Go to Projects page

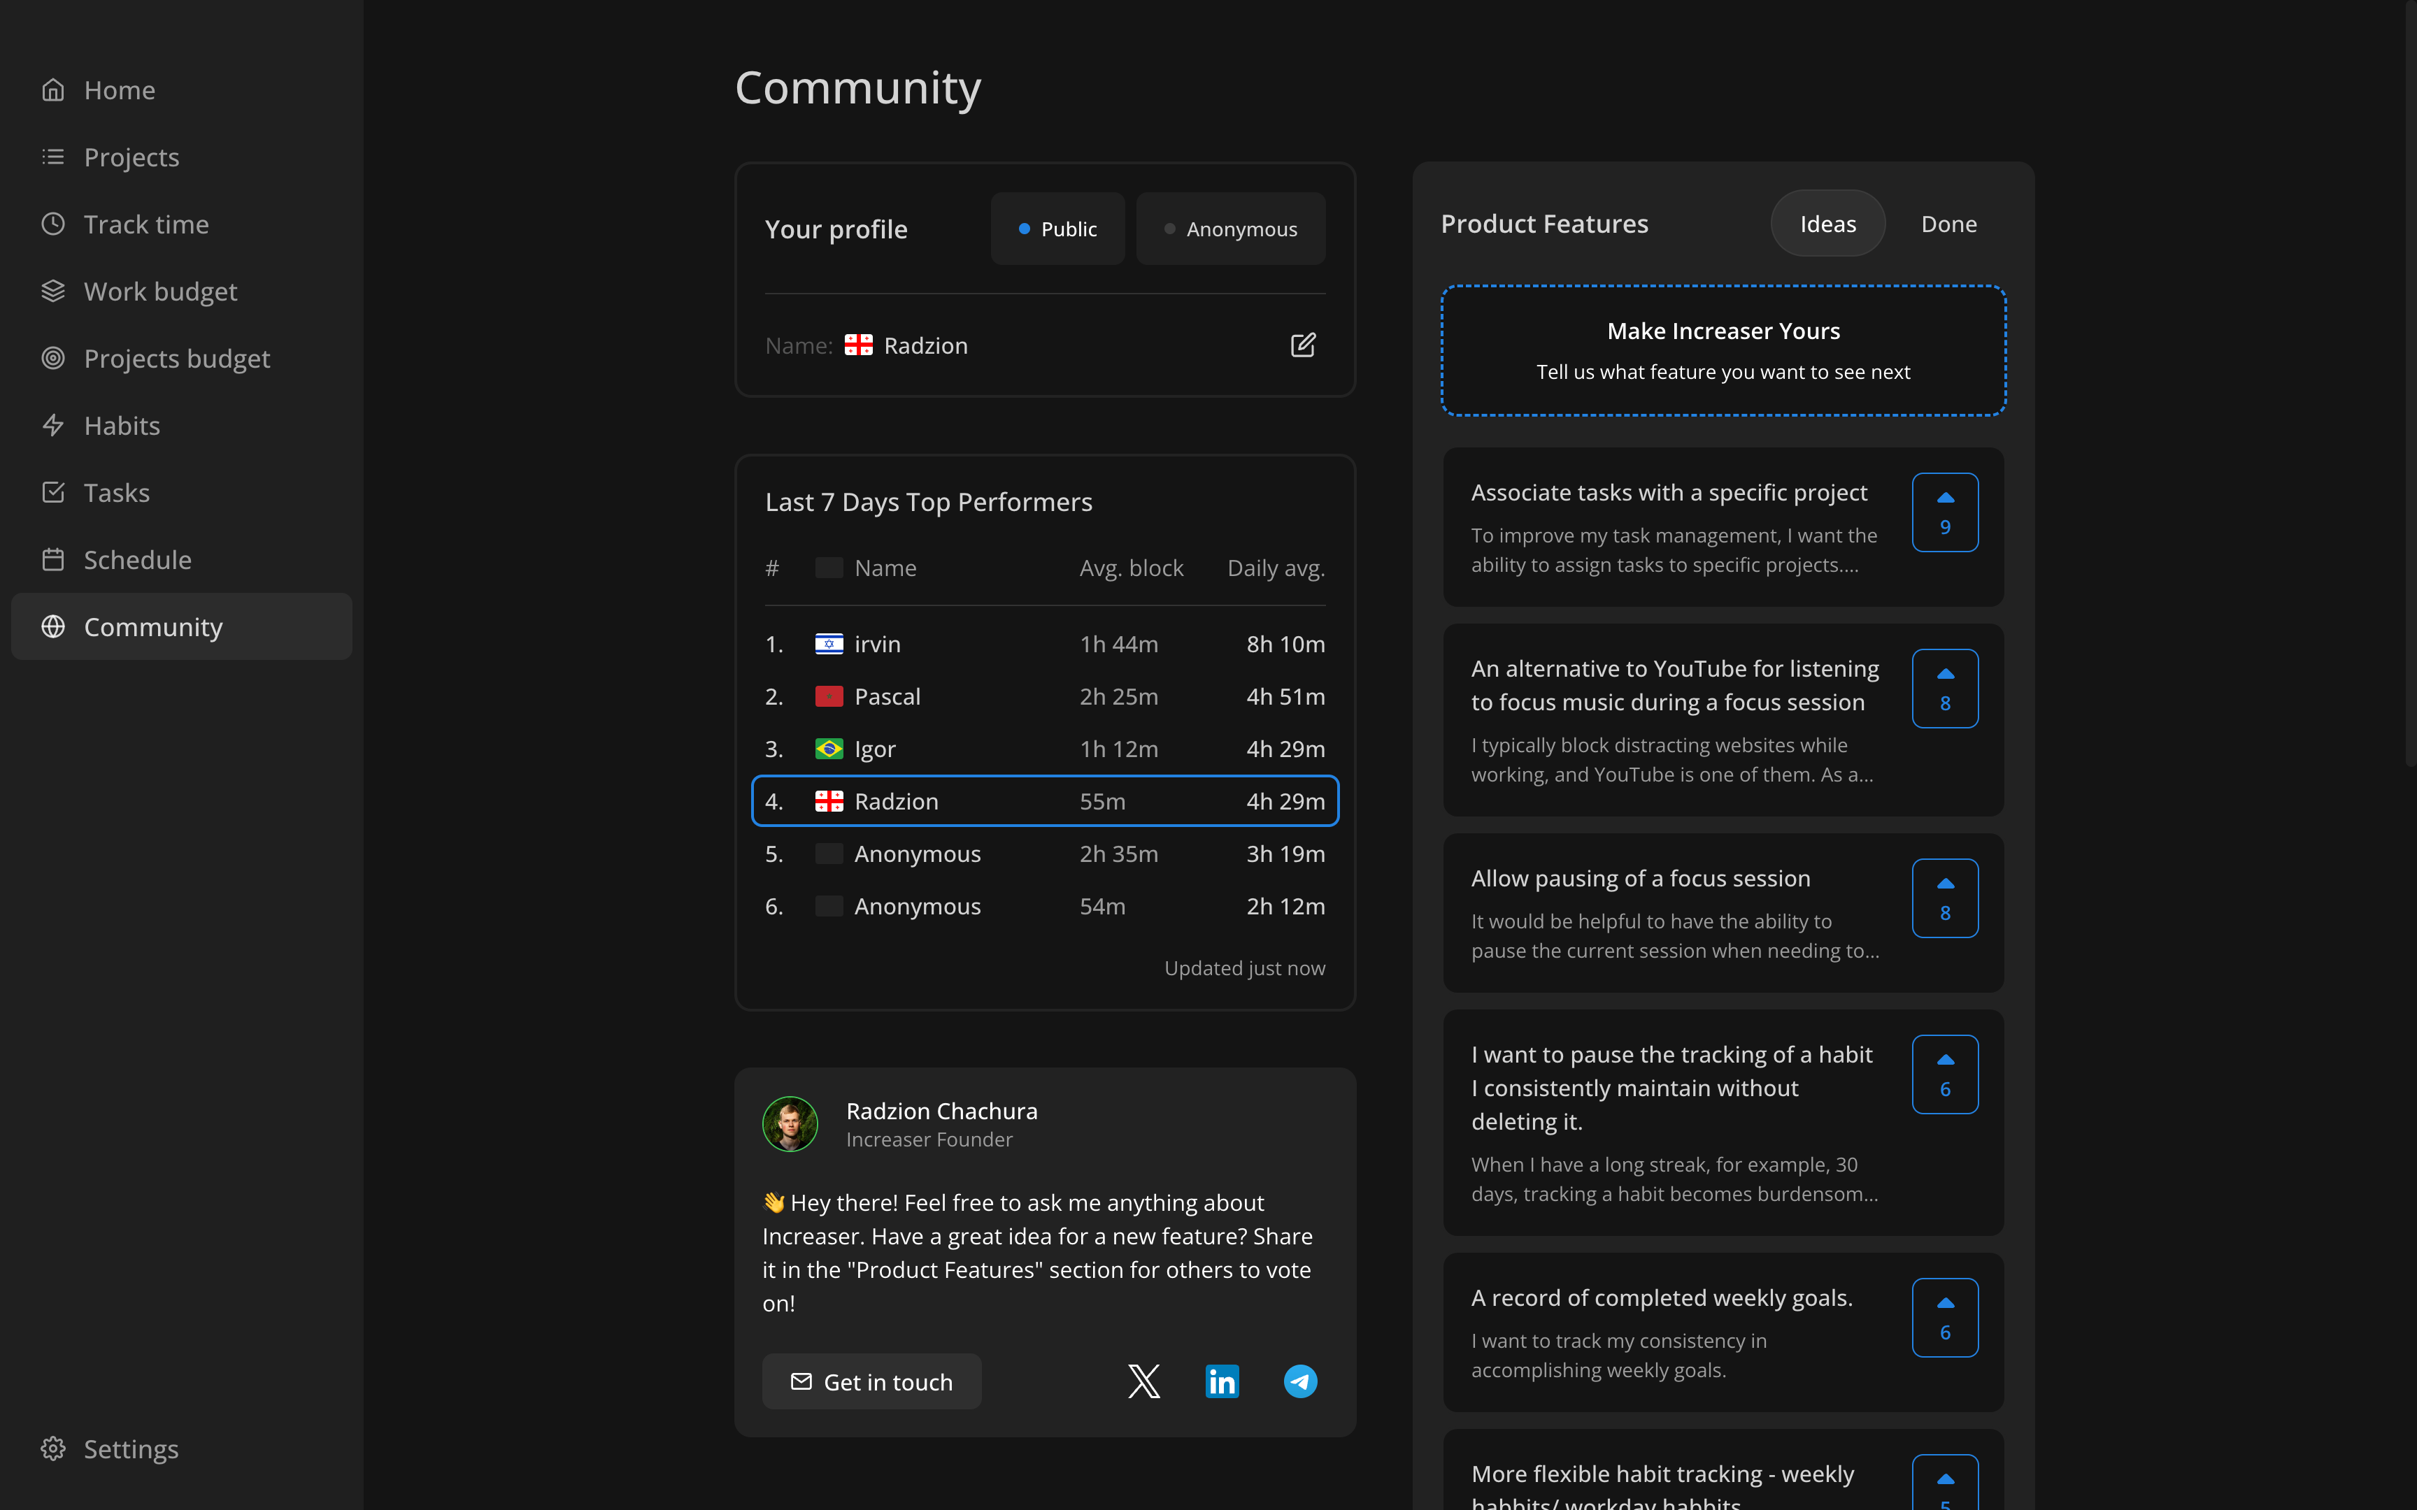182,157
